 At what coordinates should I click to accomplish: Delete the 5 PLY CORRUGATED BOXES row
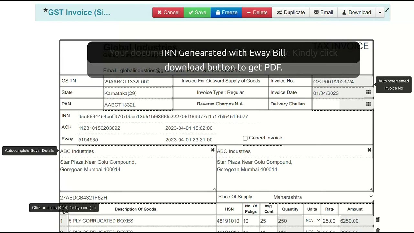pyautogui.click(x=377, y=220)
